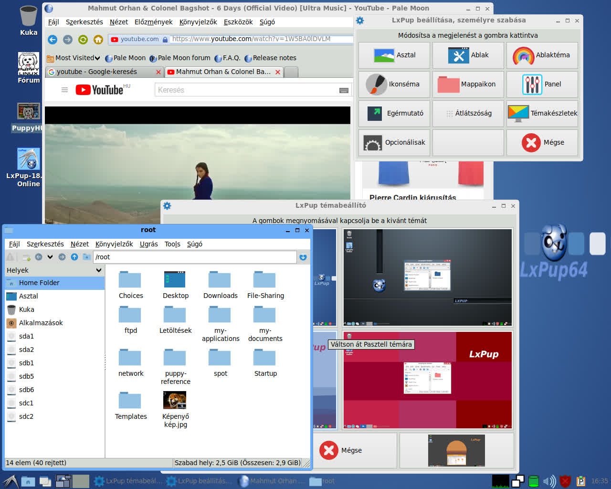The image size is (611, 489).
Task: Open the Helyek side pane dropdown
Action: tap(54, 270)
